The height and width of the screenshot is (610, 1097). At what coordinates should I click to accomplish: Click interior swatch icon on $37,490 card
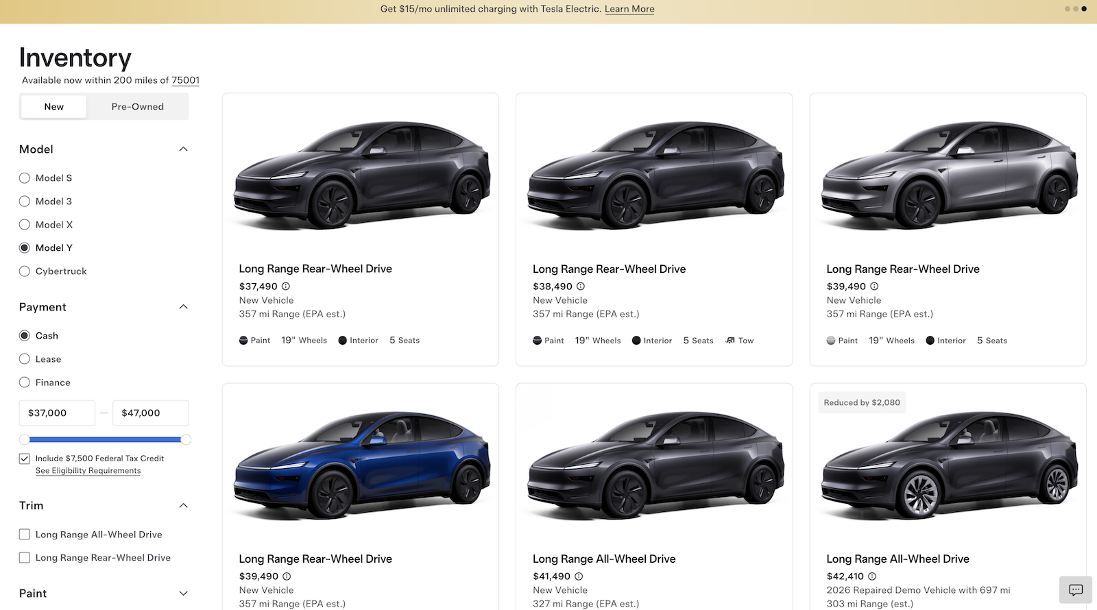point(343,341)
